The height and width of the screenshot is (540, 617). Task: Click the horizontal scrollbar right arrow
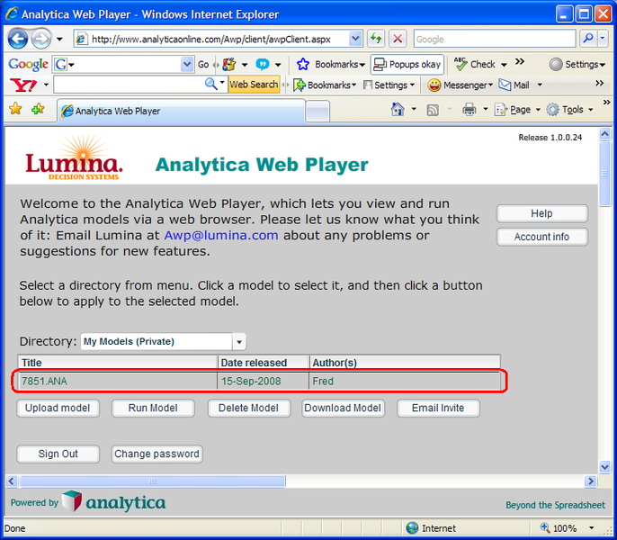[x=590, y=481]
